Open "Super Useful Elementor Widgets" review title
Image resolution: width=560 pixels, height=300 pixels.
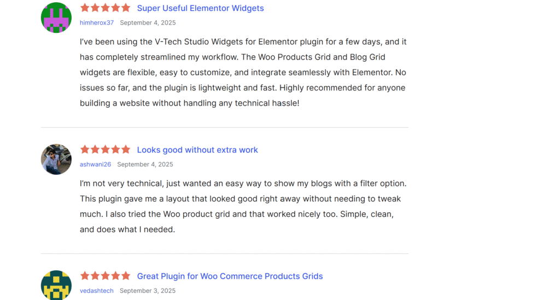[200, 8]
